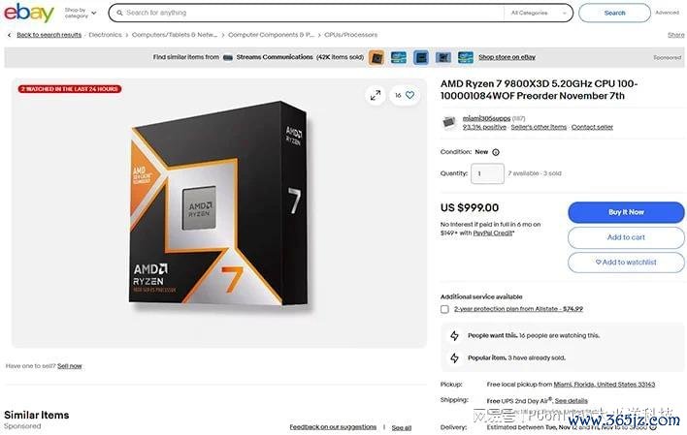Click the back arrow next to search results

(9, 35)
